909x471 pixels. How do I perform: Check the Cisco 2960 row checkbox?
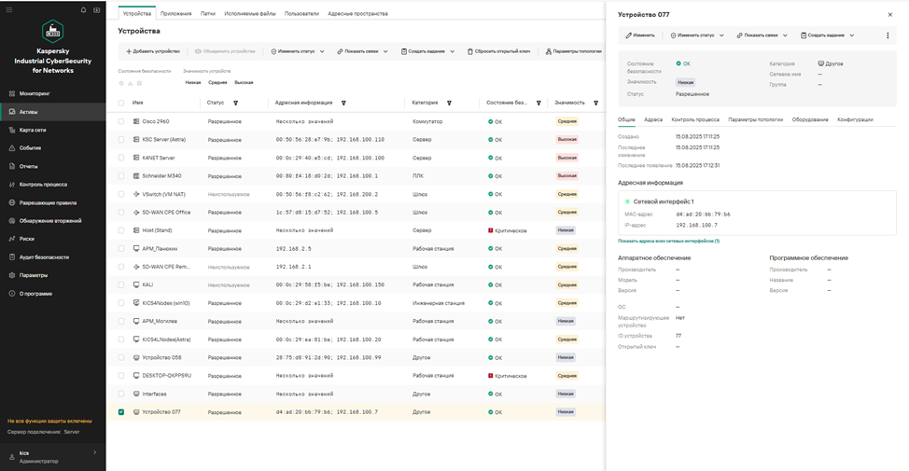(x=121, y=121)
